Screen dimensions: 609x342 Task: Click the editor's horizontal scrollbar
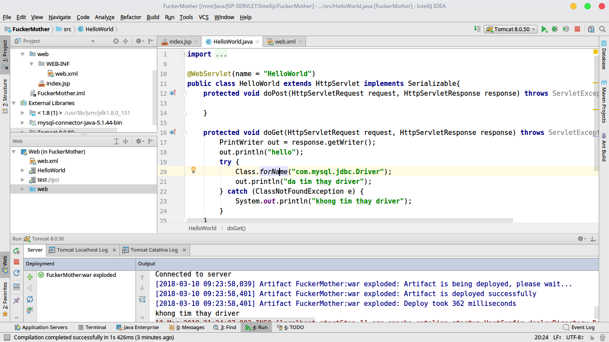pyautogui.click(x=350, y=220)
